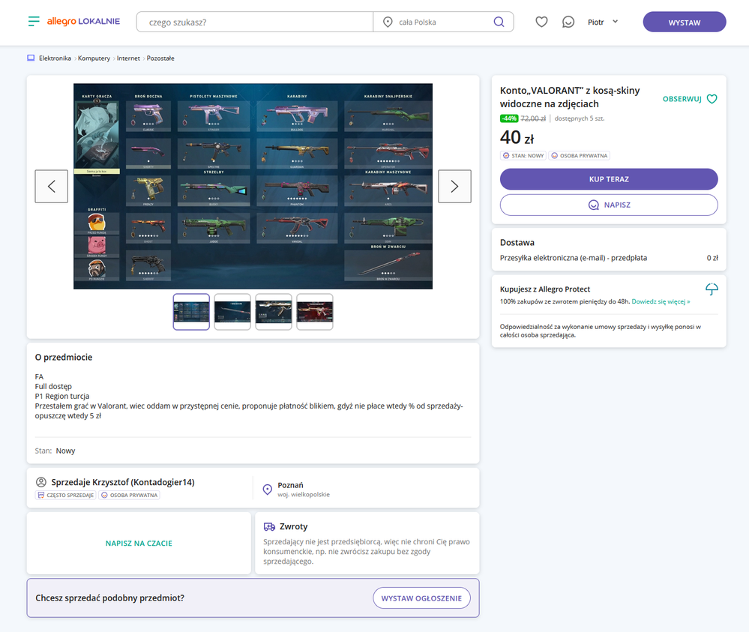
Task: Show next gallery image
Action: point(455,187)
